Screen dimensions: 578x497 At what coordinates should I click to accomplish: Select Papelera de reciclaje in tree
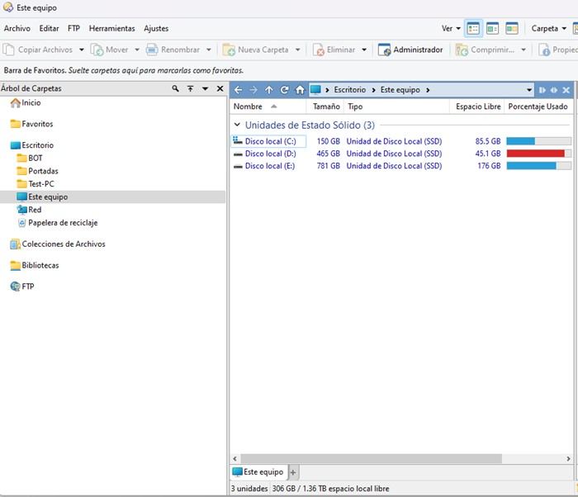pyautogui.click(x=58, y=223)
